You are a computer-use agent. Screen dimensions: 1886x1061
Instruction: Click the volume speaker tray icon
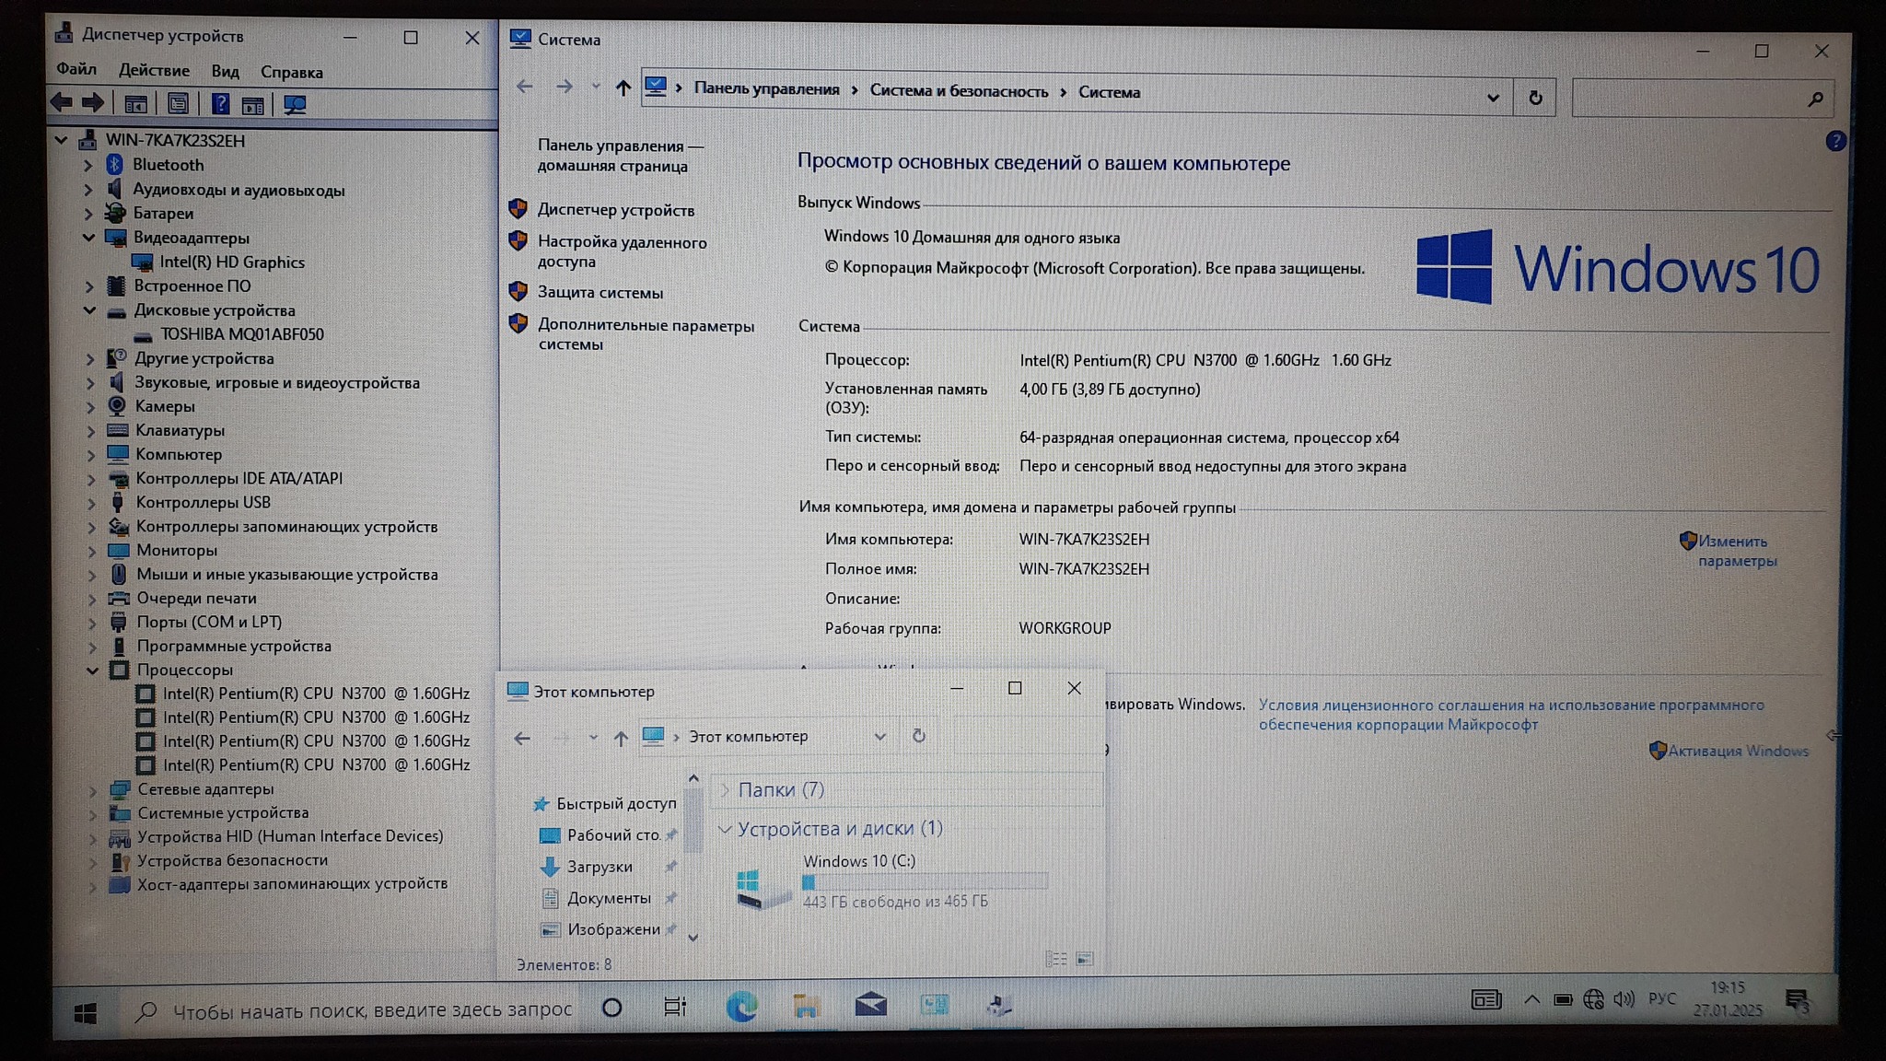[1624, 999]
